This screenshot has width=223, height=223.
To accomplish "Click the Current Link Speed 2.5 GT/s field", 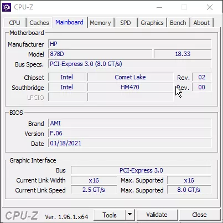I will tap(94, 190).
